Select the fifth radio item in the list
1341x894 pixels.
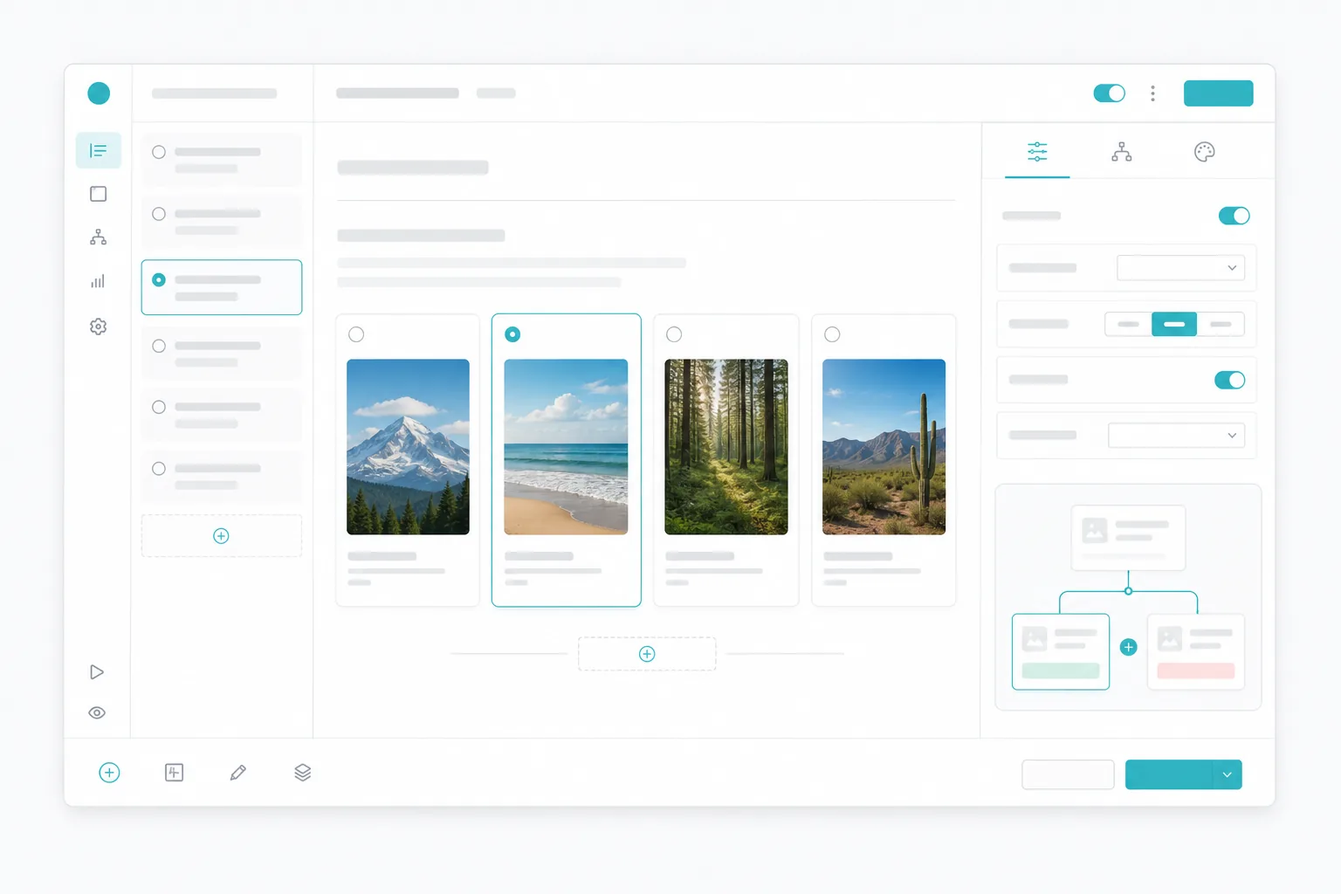pos(159,407)
